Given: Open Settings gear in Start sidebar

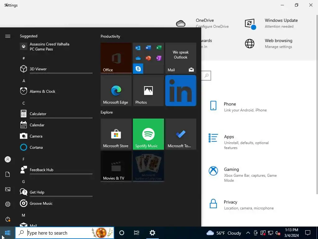Looking at the screenshot, I should tap(8, 204).
